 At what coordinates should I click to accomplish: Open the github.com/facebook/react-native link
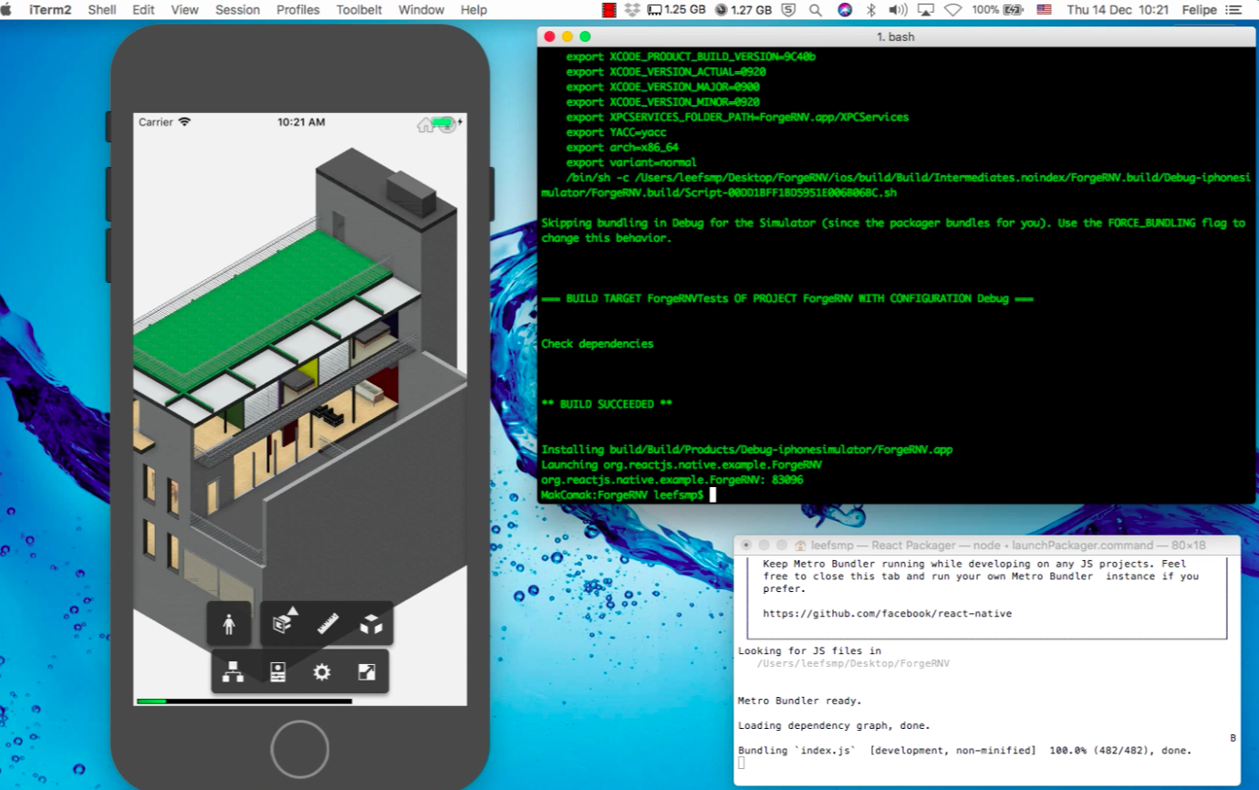pyautogui.click(x=887, y=614)
